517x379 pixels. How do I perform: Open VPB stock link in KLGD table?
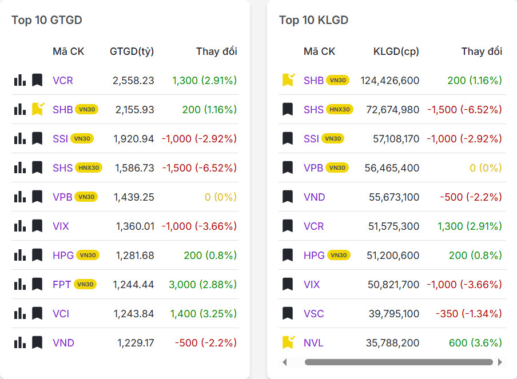coord(313,167)
